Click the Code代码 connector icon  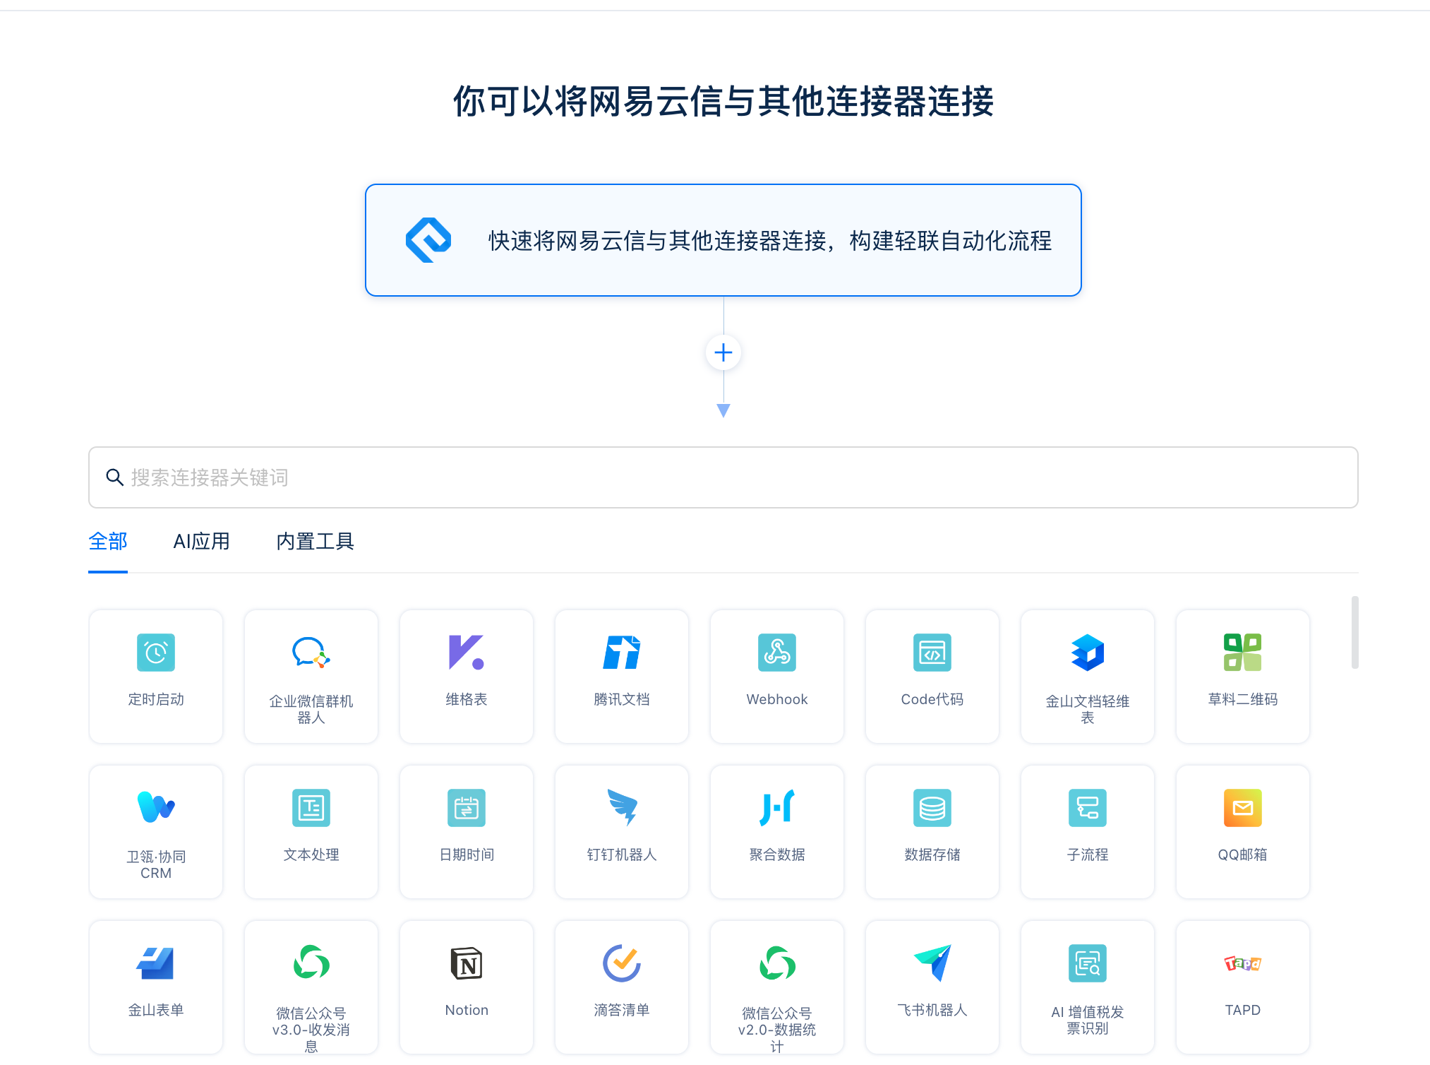click(x=932, y=653)
